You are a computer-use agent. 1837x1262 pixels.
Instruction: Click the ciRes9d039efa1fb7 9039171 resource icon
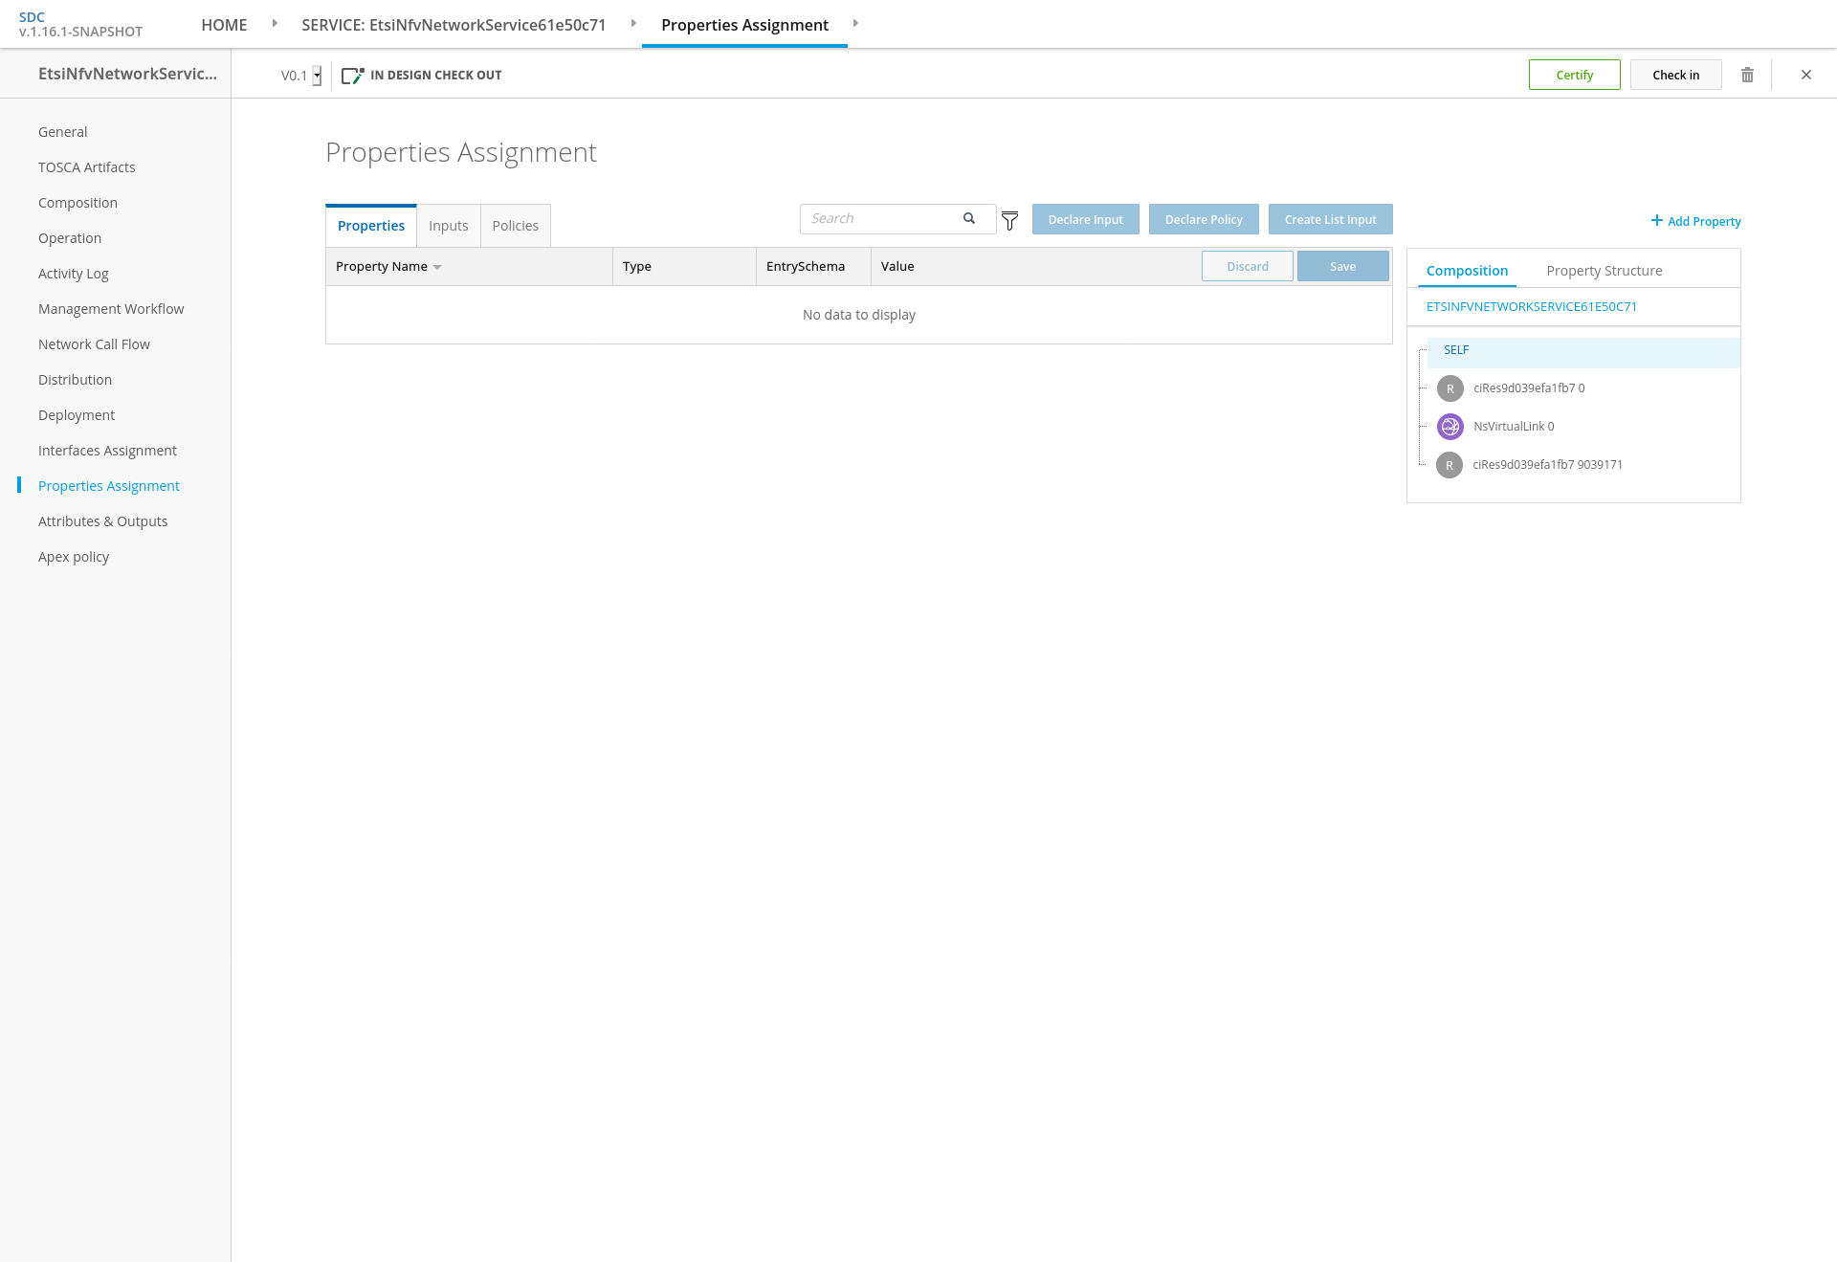point(1450,465)
